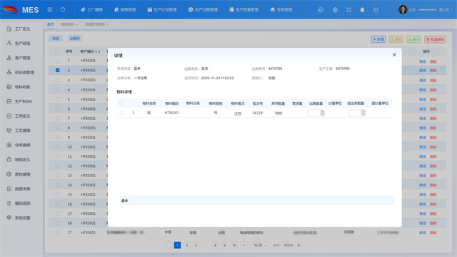Click the 筛选 button
This screenshot has width=457, height=257.
point(56,39)
